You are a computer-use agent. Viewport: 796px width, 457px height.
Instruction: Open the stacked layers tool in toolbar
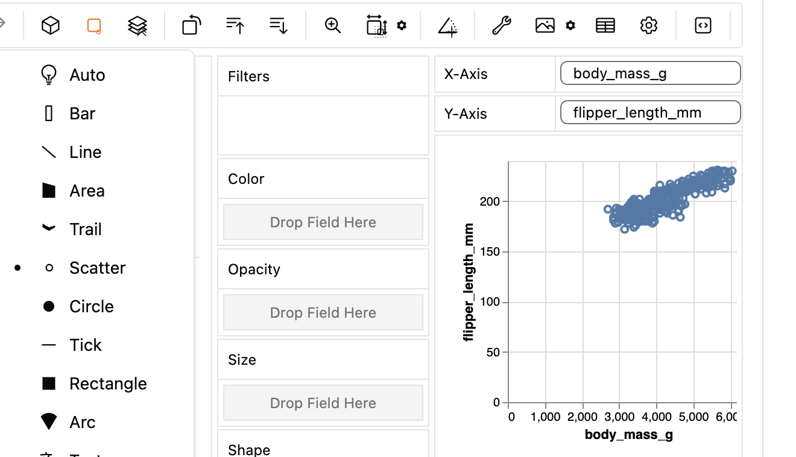pos(137,25)
